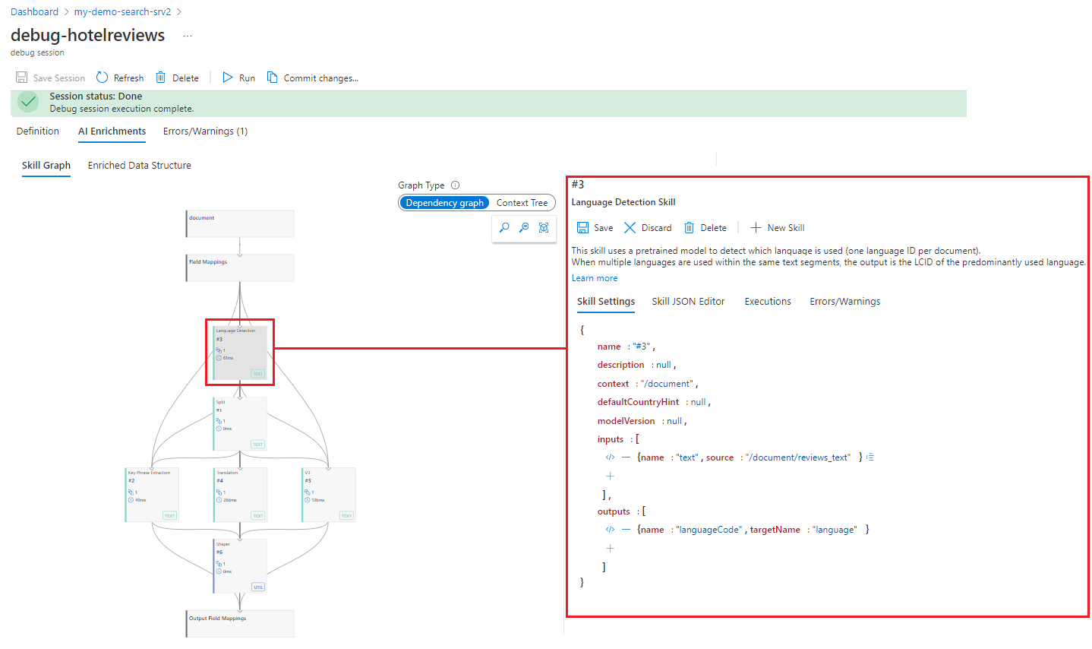The width and height of the screenshot is (1092, 649).
Task: Select the Key Phrase Extraction #2 node
Action: click(152, 495)
